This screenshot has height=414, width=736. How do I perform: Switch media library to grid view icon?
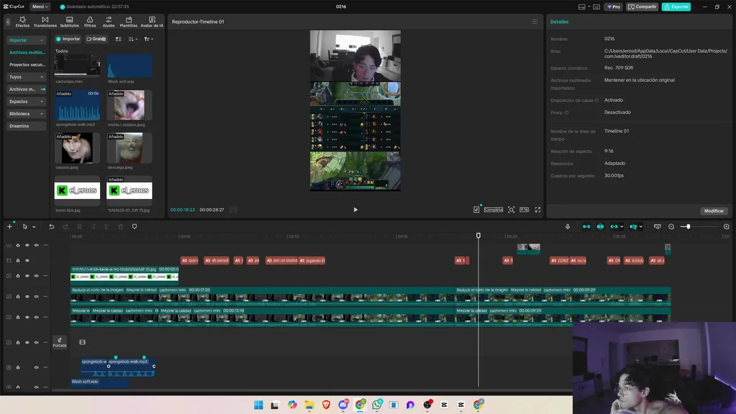click(x=118, y=39)
